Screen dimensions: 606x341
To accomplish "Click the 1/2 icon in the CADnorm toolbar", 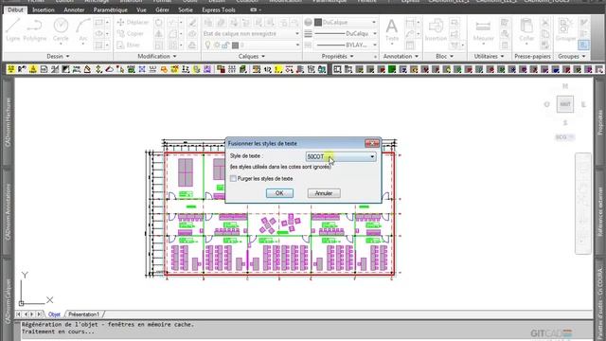I will tap(267, 69).
